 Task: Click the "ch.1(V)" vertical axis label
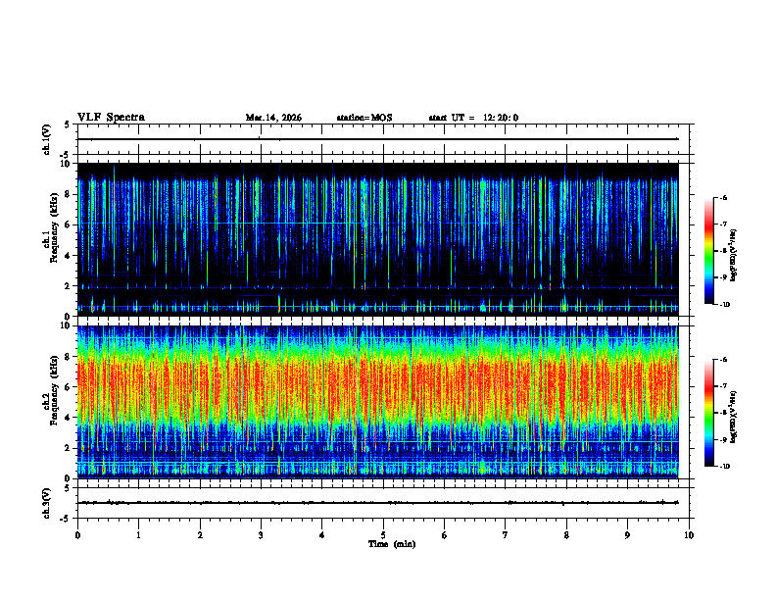47,139
